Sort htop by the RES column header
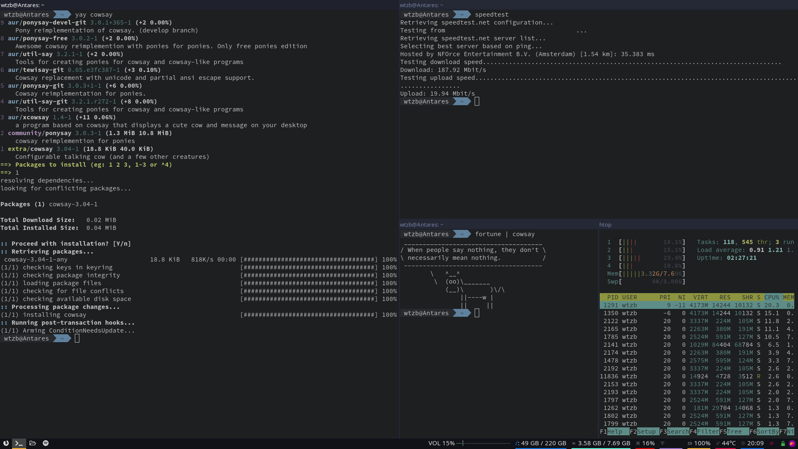 coord(725,297)
